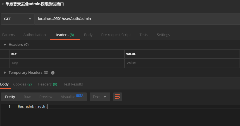Switch response view to Raw
Screen dimensions: 240x126
[x=27, y=97]
